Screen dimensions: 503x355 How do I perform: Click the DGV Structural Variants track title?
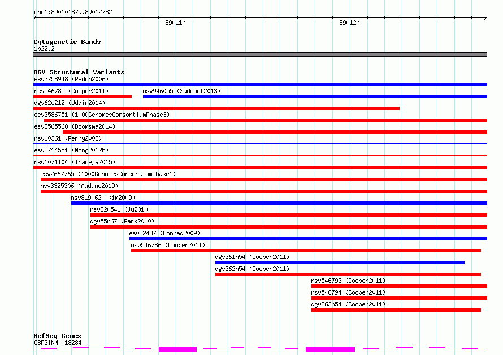click(x=79, y=72)
